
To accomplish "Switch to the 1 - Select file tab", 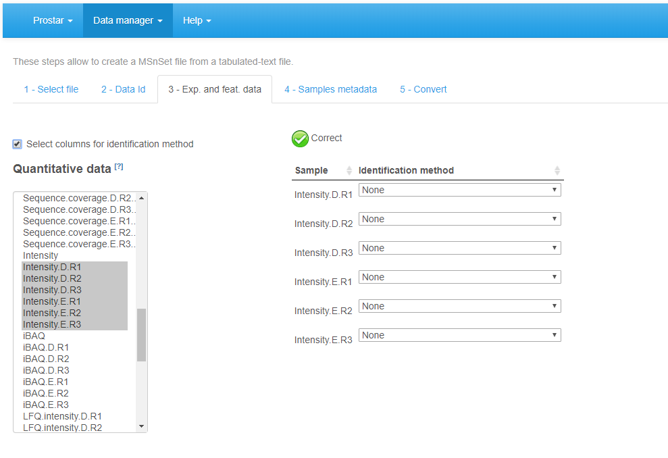I will tap(51, 88).
